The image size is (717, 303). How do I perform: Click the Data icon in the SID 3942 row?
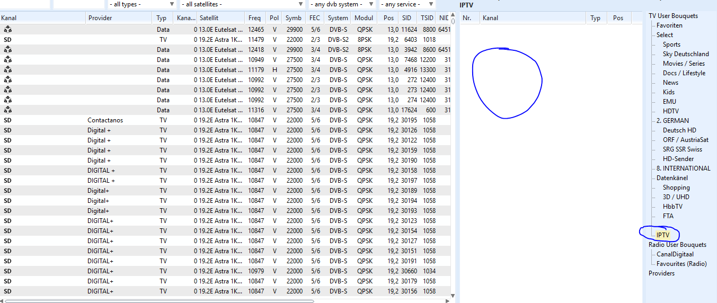[x=7, y=49]
